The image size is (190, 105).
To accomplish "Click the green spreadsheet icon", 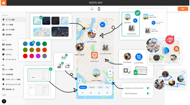I will click(x=136, y=73).
